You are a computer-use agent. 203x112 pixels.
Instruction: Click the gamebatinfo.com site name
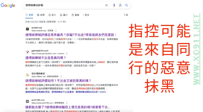click(40, 51)
